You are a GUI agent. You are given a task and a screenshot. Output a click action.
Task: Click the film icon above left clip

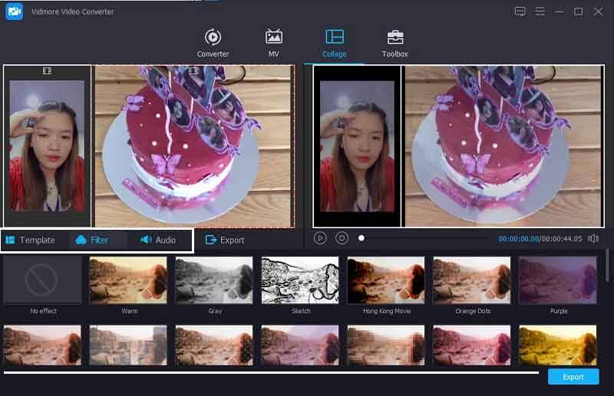[x=48, y=71]
